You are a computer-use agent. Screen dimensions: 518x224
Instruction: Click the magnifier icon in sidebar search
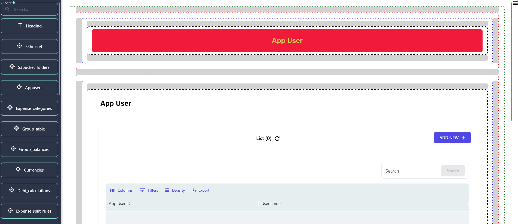tap(8, 9)
